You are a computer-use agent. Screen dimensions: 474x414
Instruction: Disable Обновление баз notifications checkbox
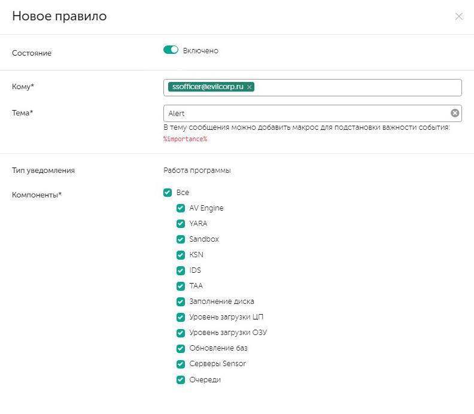pyautogui.click(x=181, y=348)
